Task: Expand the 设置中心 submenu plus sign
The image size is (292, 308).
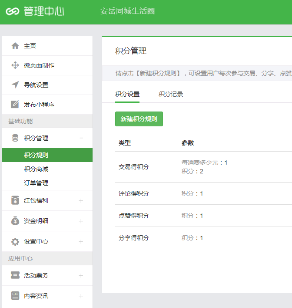Action: (x=81, y=242)
